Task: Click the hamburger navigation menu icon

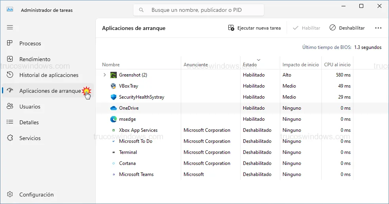Action: 10,27
